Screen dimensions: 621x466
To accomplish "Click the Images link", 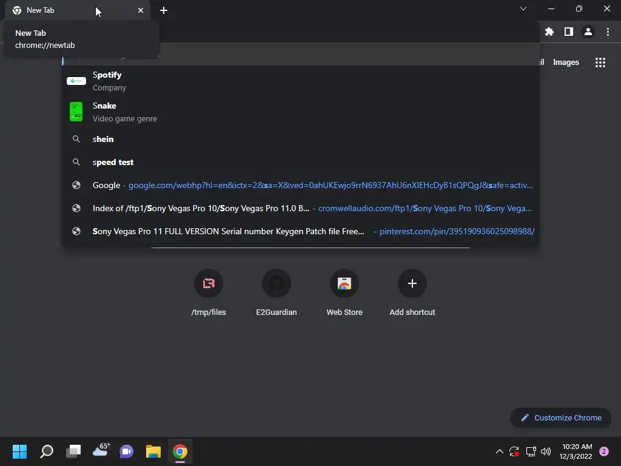I will point(566,62).
